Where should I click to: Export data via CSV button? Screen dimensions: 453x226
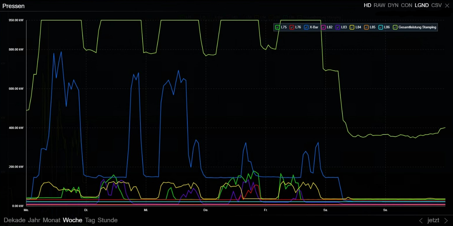click(x=436, y=5)
